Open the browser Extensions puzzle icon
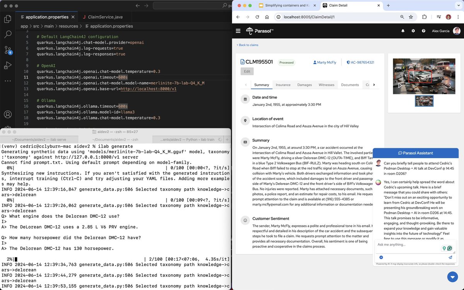Screen dimensions: 464x290 pyautogui.click(x=424, y=17)
